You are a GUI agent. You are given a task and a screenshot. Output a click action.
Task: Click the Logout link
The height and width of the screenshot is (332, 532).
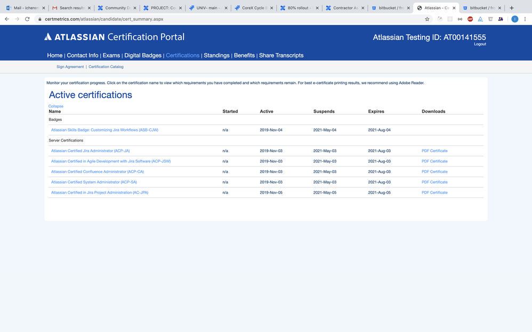pos(480,44)
